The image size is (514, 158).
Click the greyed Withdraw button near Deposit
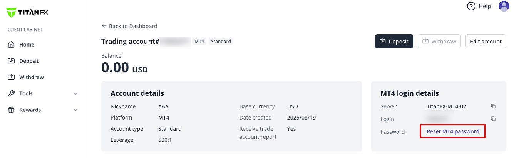[439, 42]
